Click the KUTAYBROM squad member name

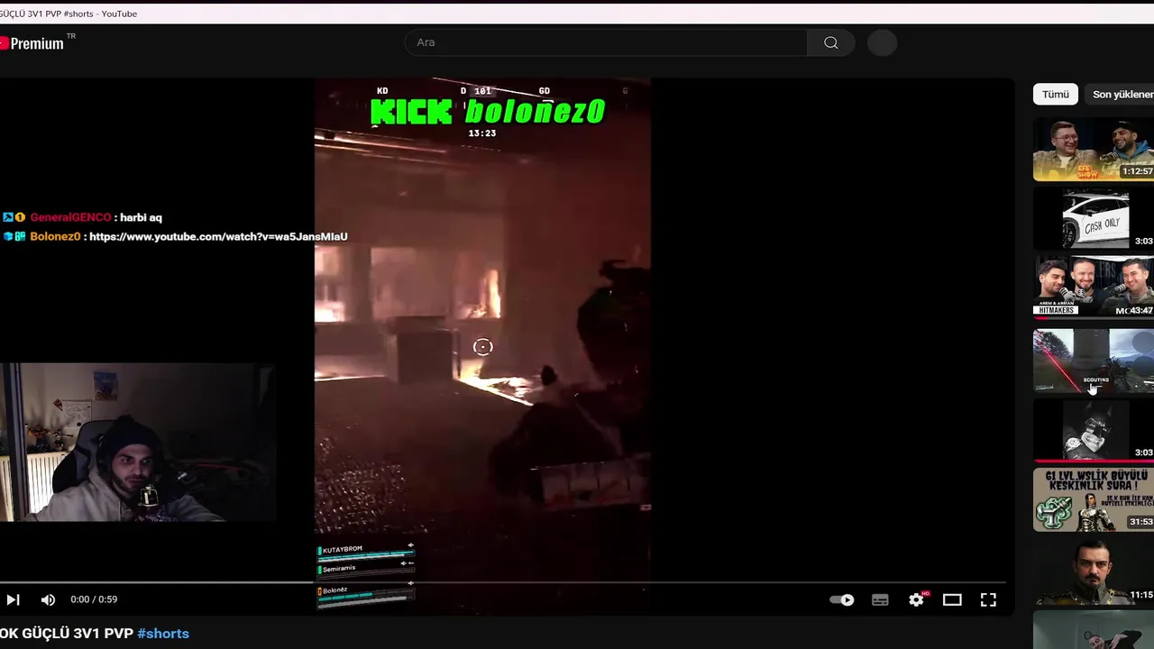[341, 550]
